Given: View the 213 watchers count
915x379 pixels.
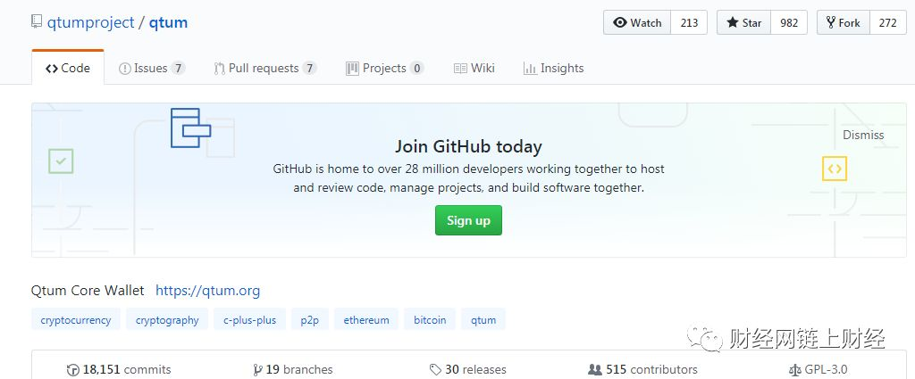Looking at the screenshot, I should point(689,22).
